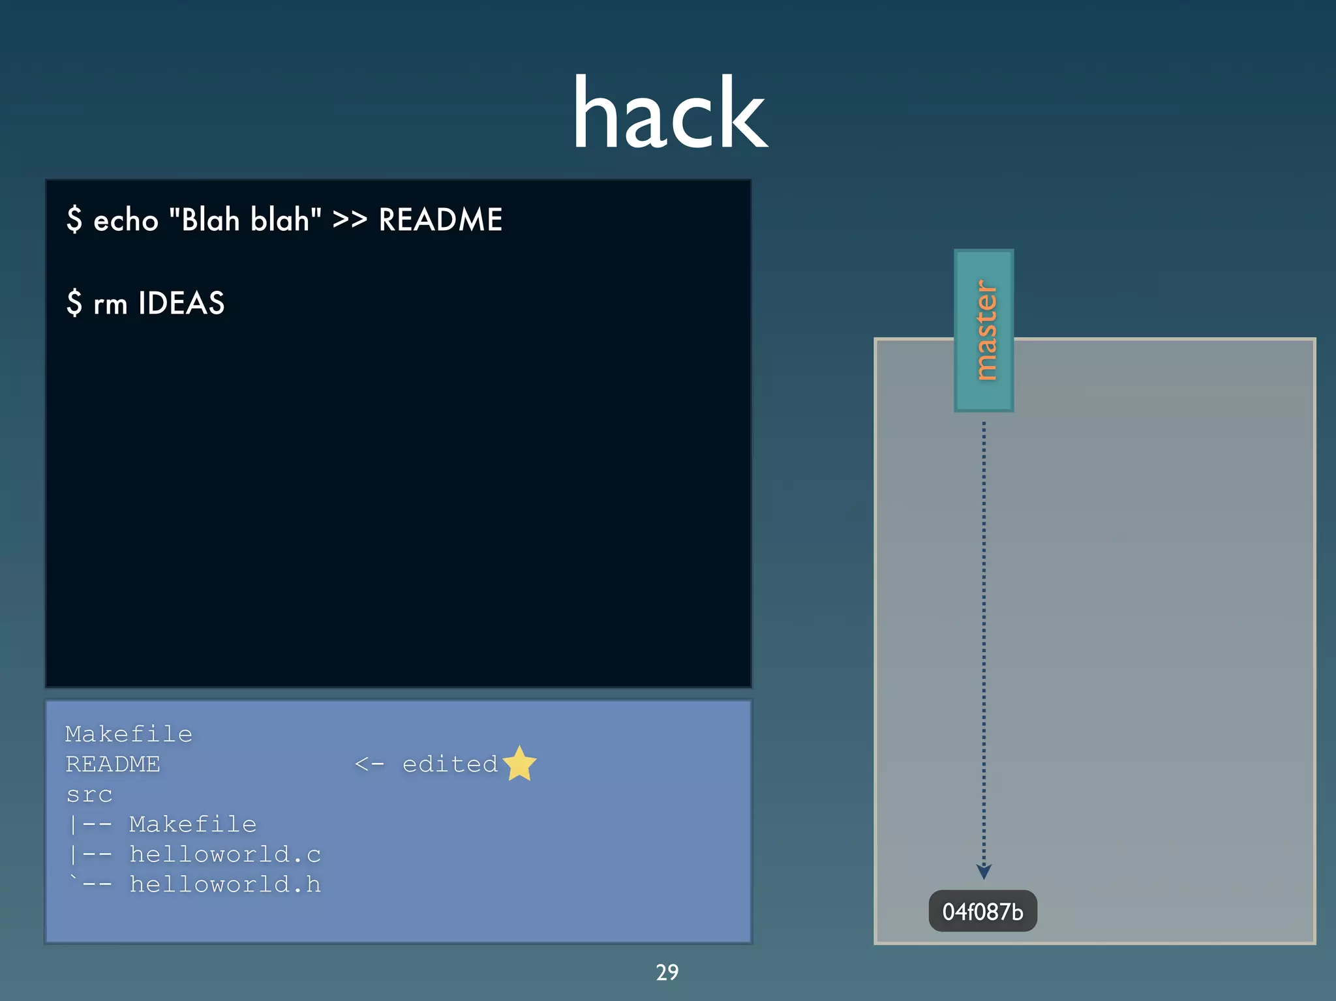
Task: Click the arrowhead above commit 04f087b
Action: click(984, 871)
